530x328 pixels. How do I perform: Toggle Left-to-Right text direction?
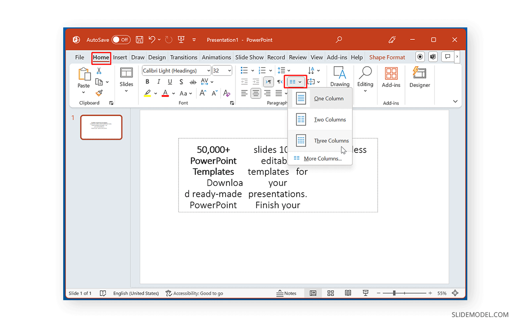(x=268, y=81)
